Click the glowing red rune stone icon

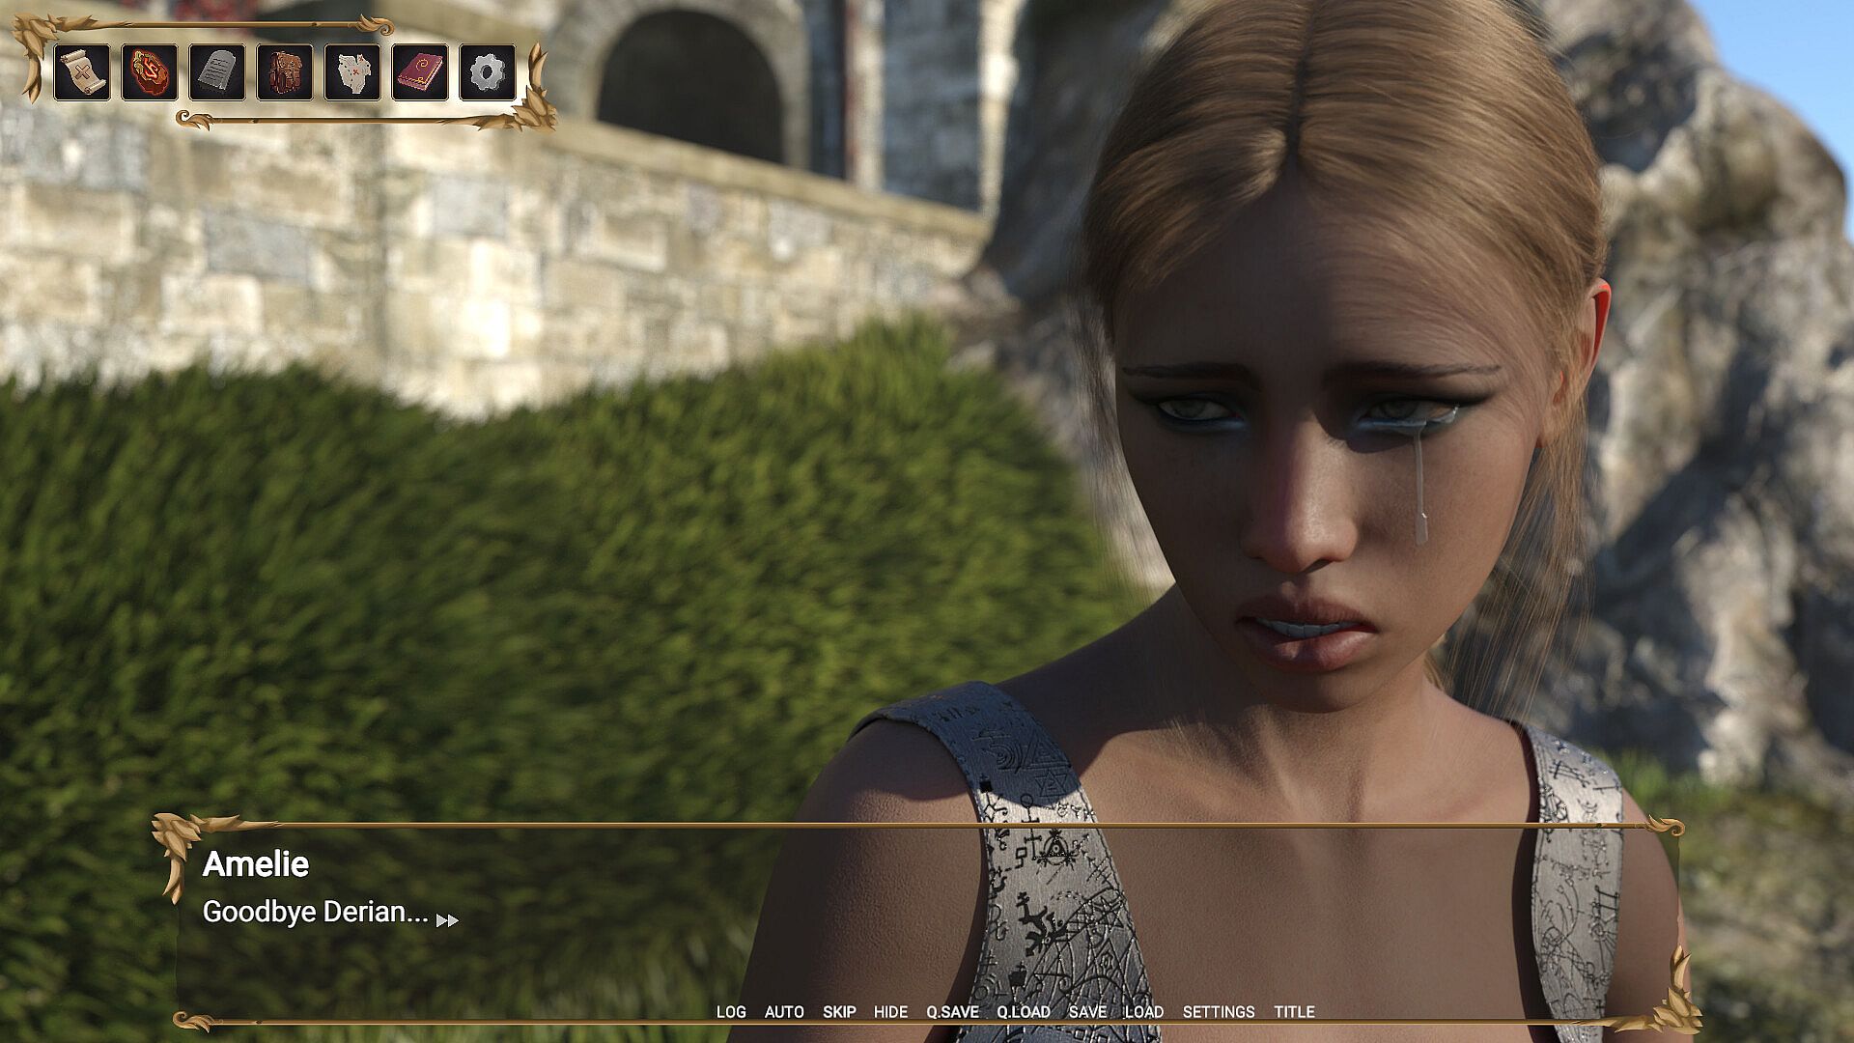click(x=149, y=72)
